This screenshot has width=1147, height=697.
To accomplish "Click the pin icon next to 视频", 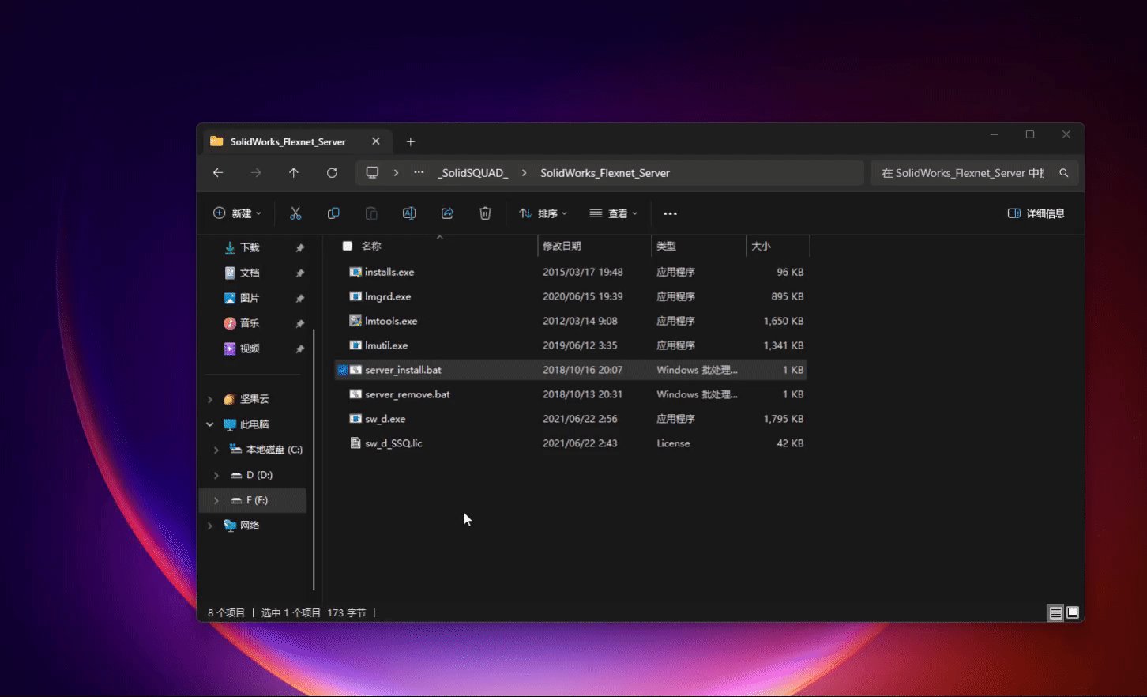I will tap(300, 349).
